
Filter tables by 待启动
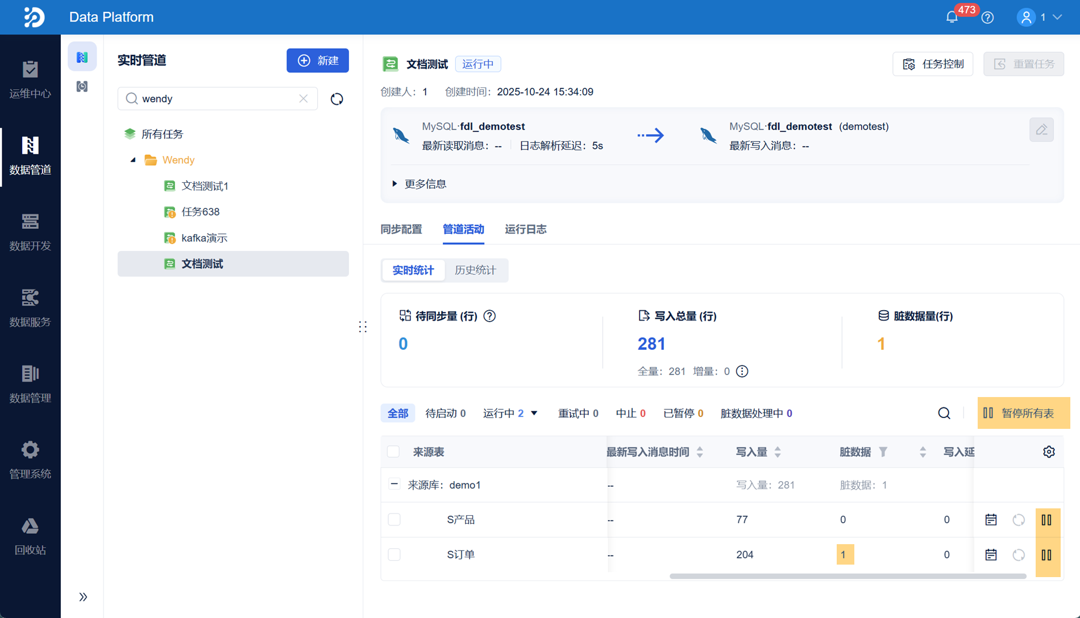(446, 414)
